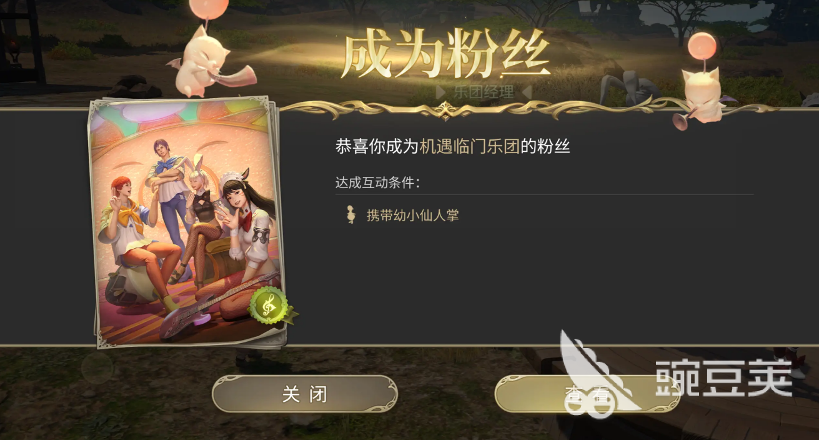Tap the right arrow beside 乐团经理
Viewport: 819px width, 440px height.
[526, 92]
